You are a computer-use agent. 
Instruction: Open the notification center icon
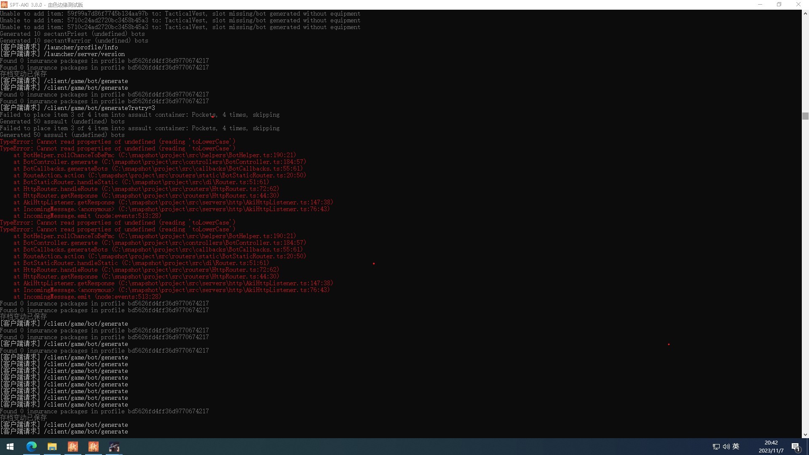coord(796,447)
